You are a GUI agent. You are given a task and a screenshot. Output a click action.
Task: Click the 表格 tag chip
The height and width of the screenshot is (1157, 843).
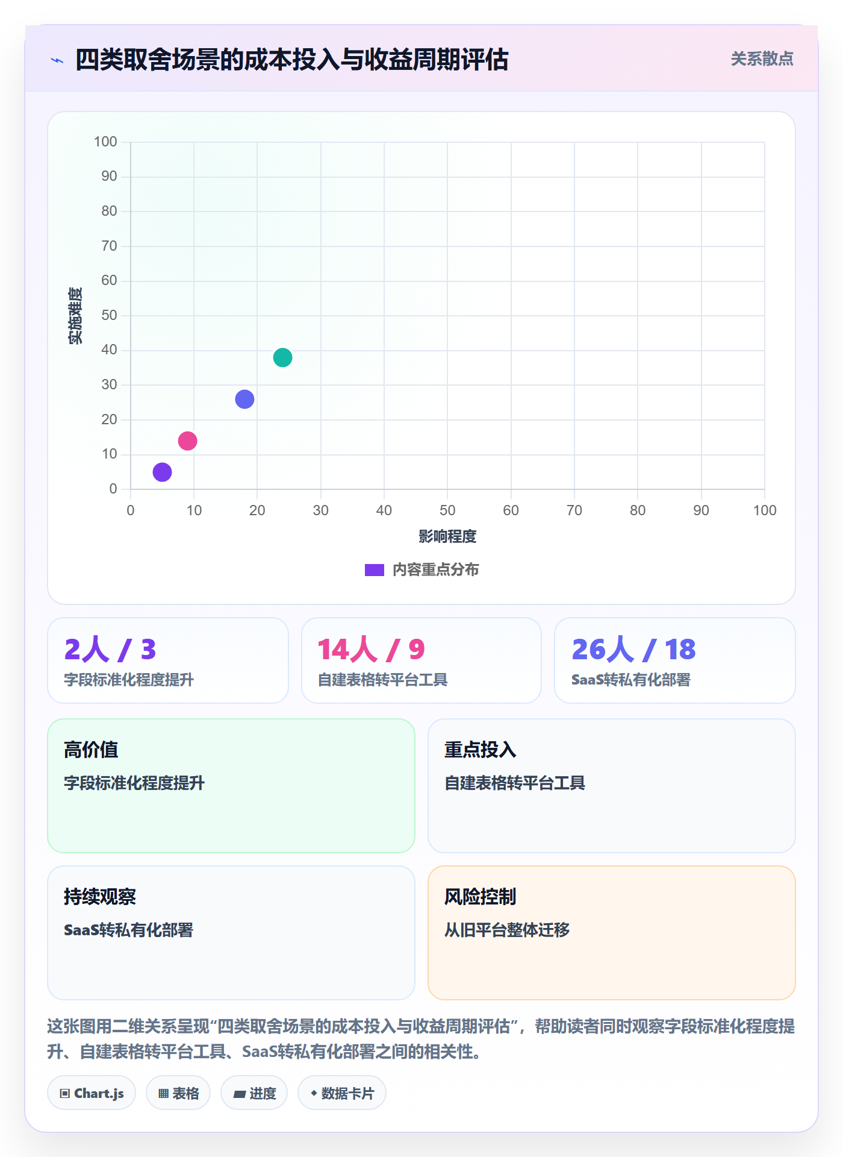point(178,1093)
